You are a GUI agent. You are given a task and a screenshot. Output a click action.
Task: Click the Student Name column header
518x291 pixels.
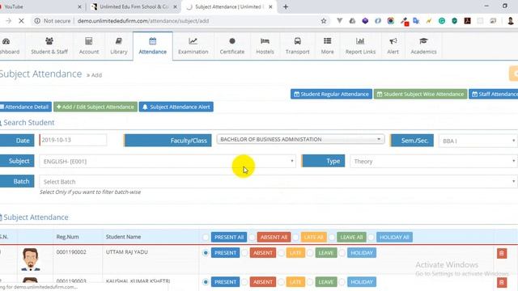(x=123, y=237)
